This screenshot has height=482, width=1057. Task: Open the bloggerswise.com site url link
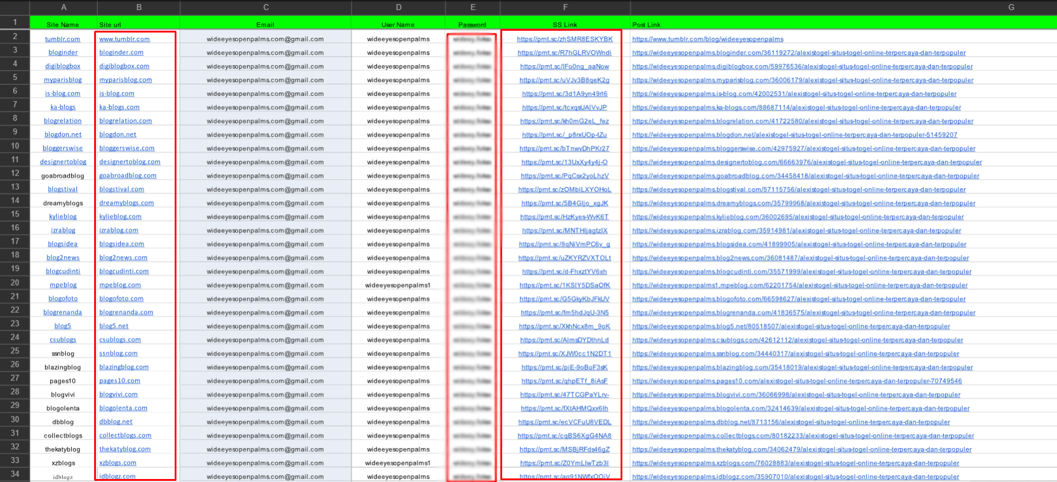[x=127, y=148]
